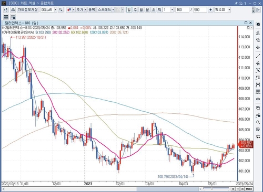
Task: Open the chart type dropdown arrow beside candlestick
Action: pyautogui.click(x=74, y=9)
